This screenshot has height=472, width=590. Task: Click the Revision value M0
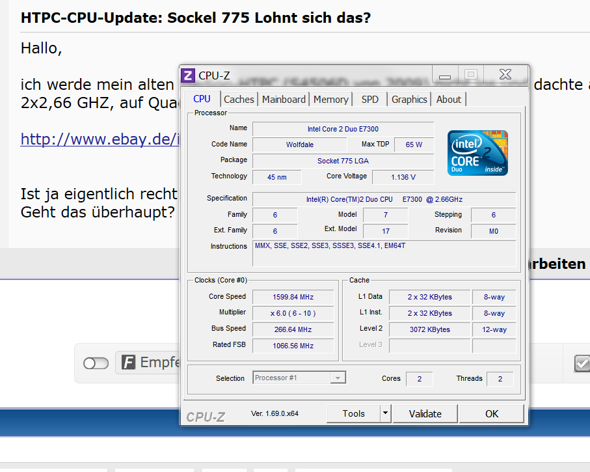pyautogui.click(x=493, y=231)
